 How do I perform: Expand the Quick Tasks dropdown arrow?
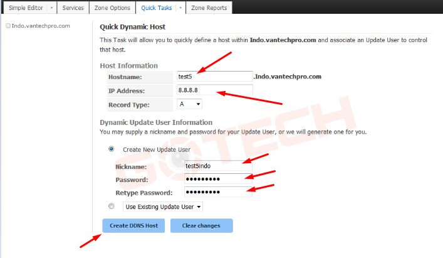[x=180, y=8]
